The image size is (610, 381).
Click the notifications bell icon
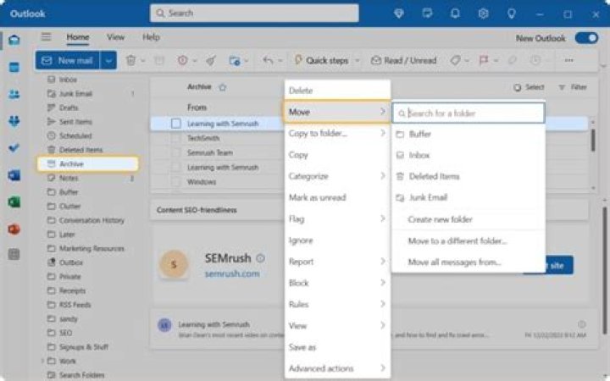coord(455,14)
